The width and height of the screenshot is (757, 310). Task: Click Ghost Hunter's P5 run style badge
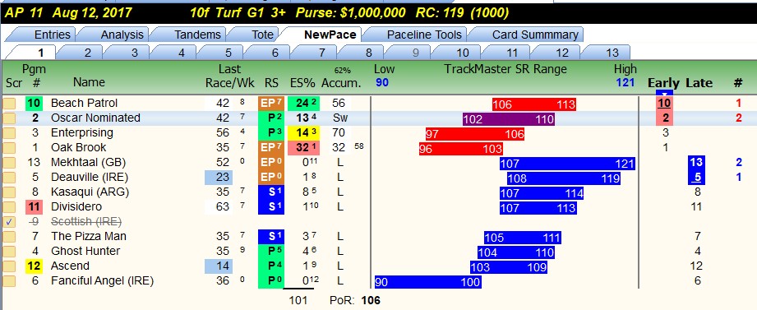click(x=271, y=251)
